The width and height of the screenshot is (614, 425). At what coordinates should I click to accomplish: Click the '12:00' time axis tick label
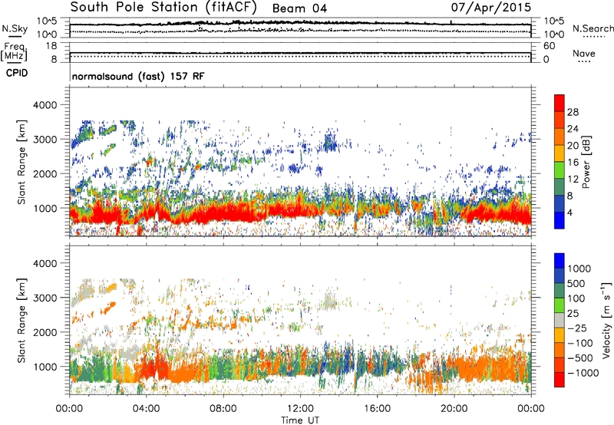(x=300, y=409)
